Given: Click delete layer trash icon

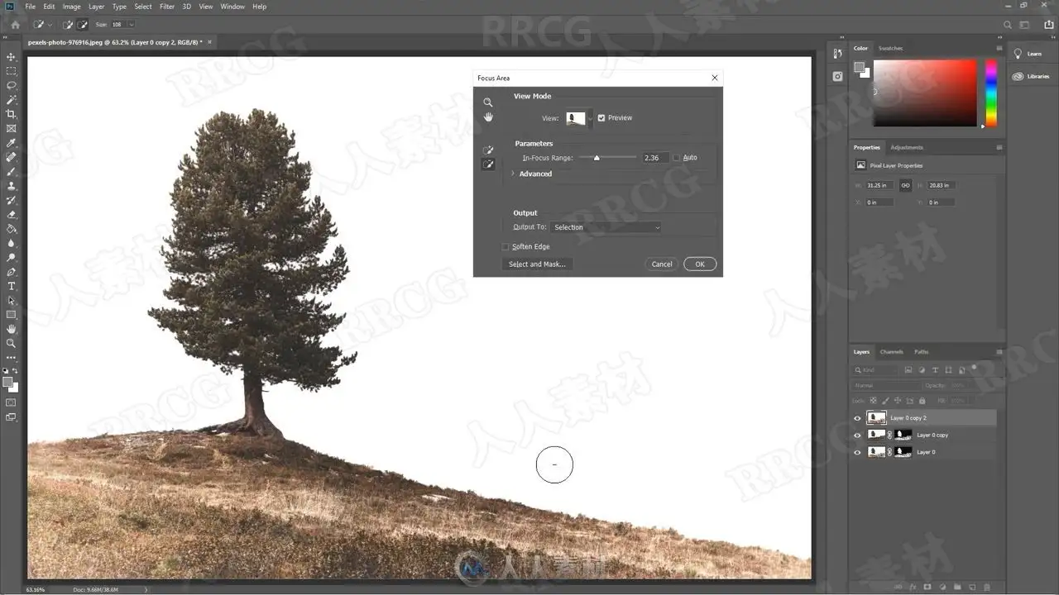Looking at the screenshot, I should point(988,587).
